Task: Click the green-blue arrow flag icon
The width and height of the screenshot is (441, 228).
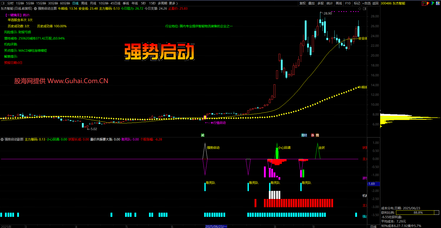Action: [433, 3]
